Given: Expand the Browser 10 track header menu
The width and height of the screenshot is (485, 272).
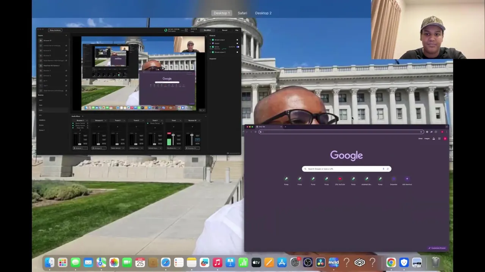Looking at the screenshot, I should [199, 121].
